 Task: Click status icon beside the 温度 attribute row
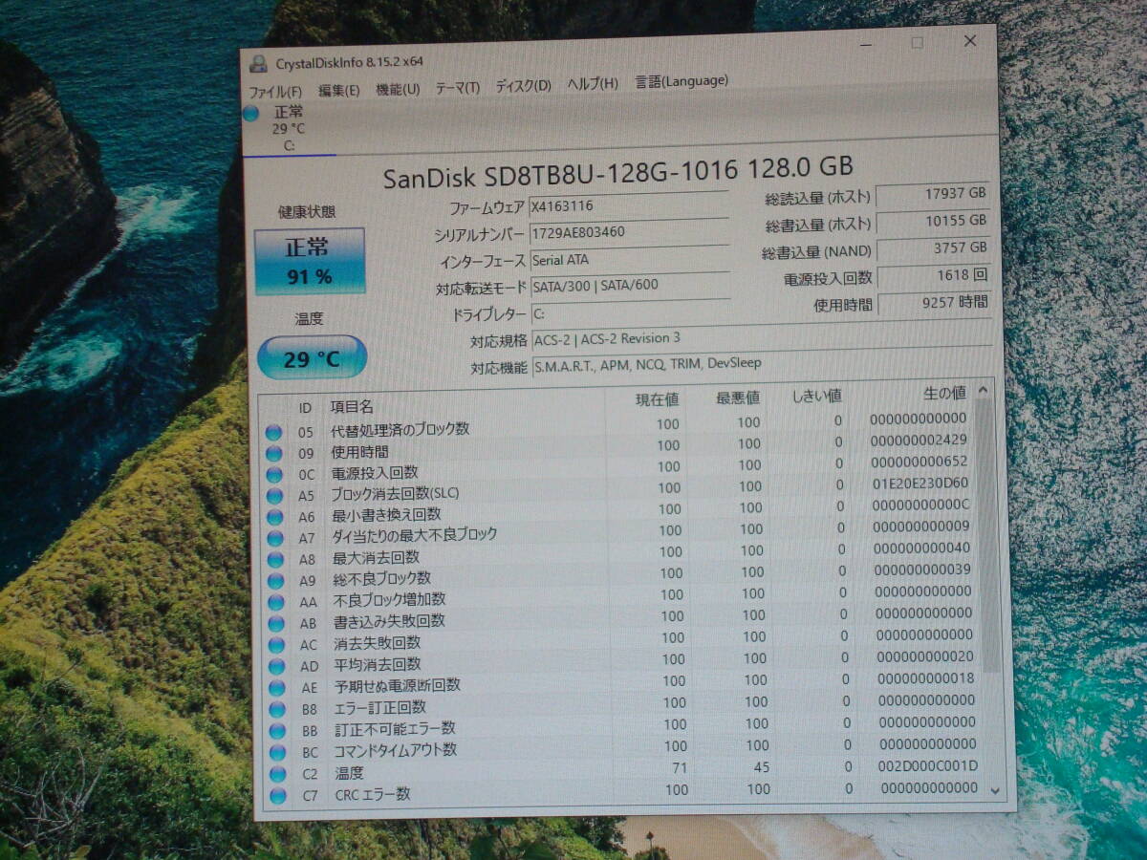(277, 772)
